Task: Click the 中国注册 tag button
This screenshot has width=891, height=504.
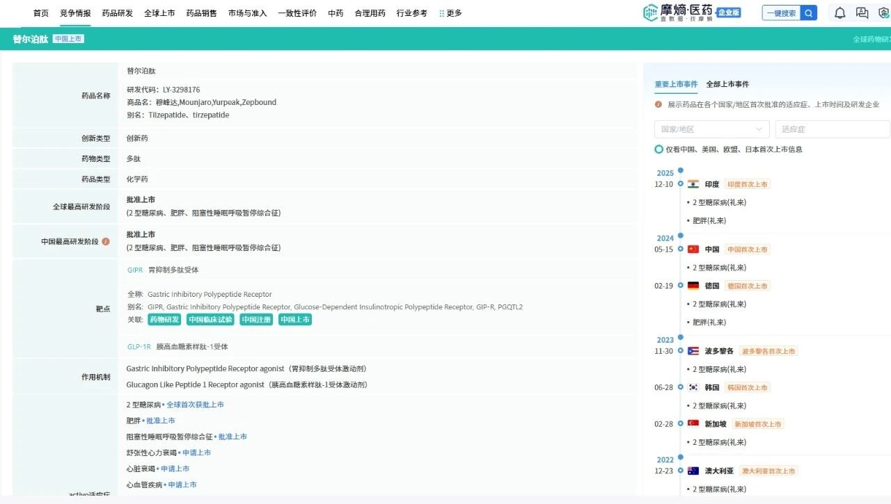Action: point(256,320)
